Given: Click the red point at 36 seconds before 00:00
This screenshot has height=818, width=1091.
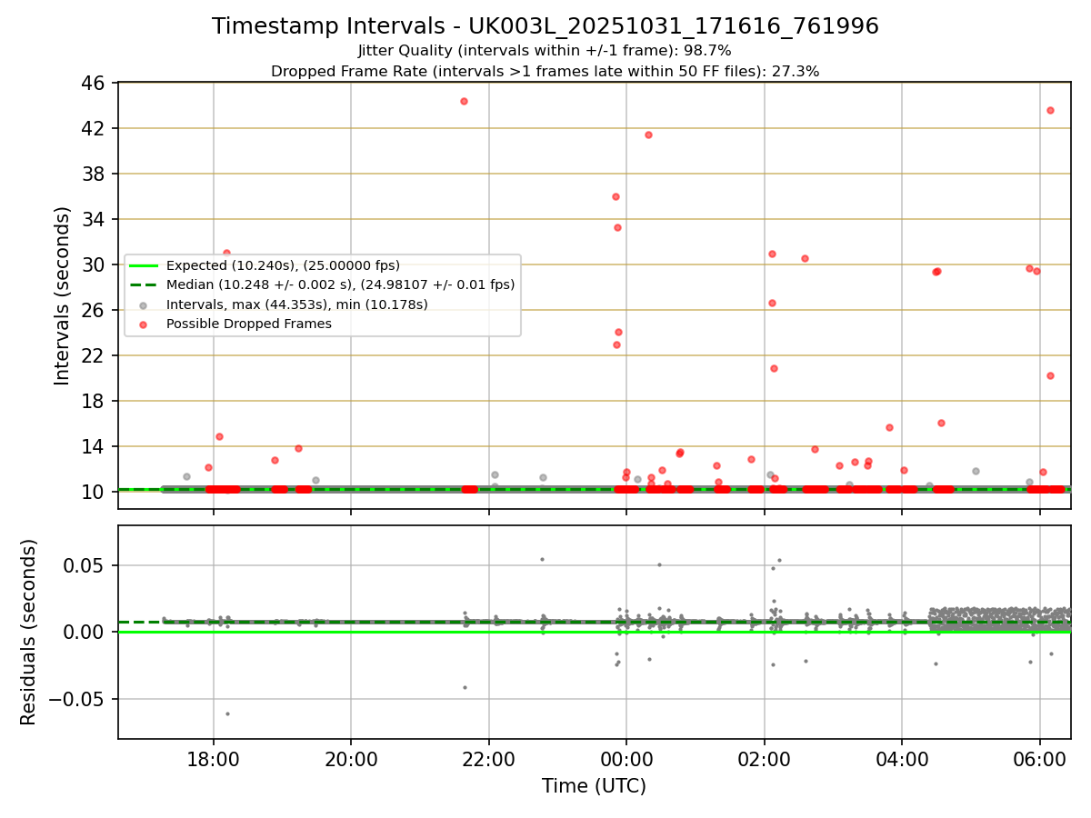Looking at the screenshot, I should pyautogui.click(x=616, y=196).
